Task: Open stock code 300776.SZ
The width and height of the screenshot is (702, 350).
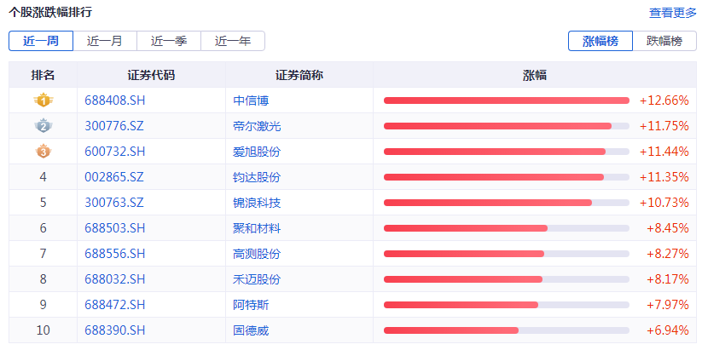Action: point(114,126)
